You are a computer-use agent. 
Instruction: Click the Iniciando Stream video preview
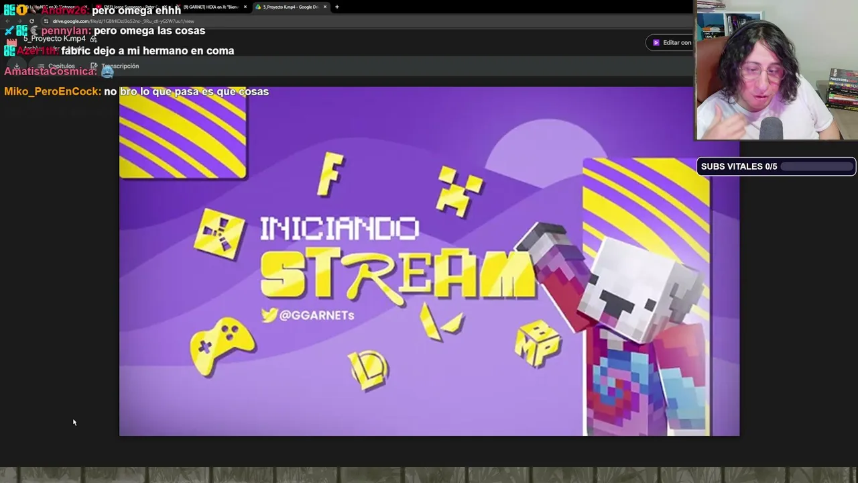coord(429,261)
